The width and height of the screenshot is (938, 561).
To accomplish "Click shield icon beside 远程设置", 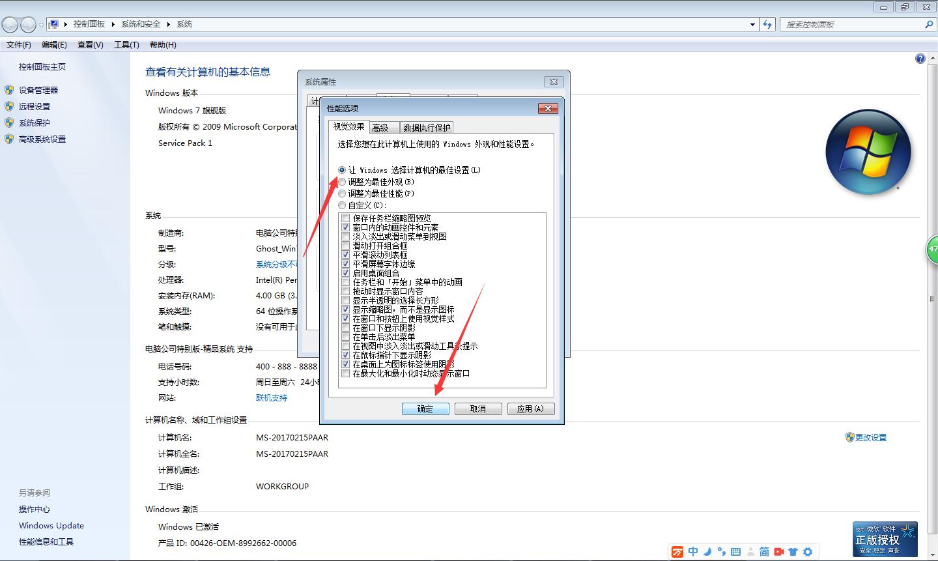I will point(9,106).
